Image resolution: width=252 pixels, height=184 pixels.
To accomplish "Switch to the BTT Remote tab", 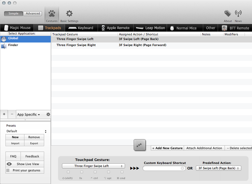I will (235, 28).
